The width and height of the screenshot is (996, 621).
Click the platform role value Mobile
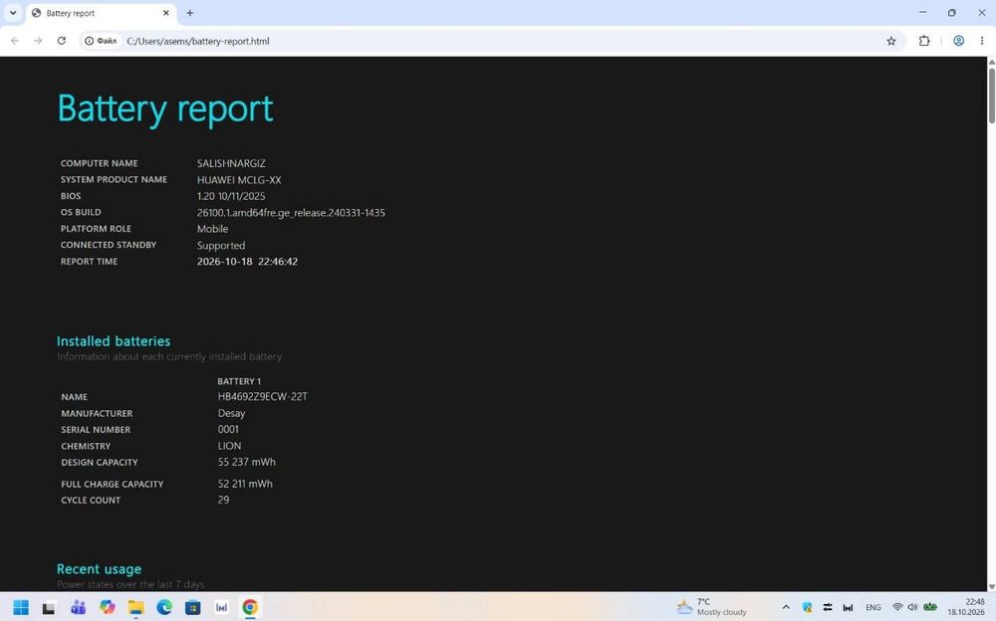coord(212,229)
